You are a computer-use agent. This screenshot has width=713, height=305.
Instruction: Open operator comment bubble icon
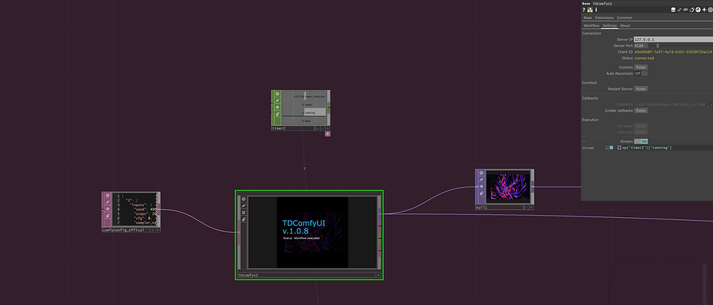click(x=685, y=9)
